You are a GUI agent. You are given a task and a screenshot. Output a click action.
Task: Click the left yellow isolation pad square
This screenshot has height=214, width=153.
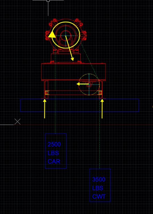point(47,93)
